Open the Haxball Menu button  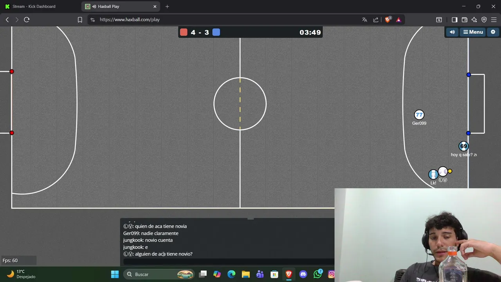coord(473,32)
